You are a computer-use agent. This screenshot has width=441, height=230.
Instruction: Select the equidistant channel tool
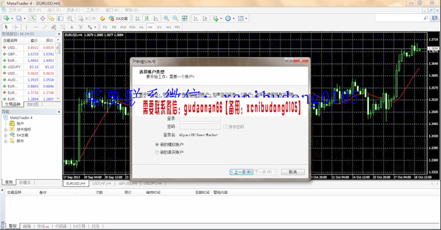(54, 27)
